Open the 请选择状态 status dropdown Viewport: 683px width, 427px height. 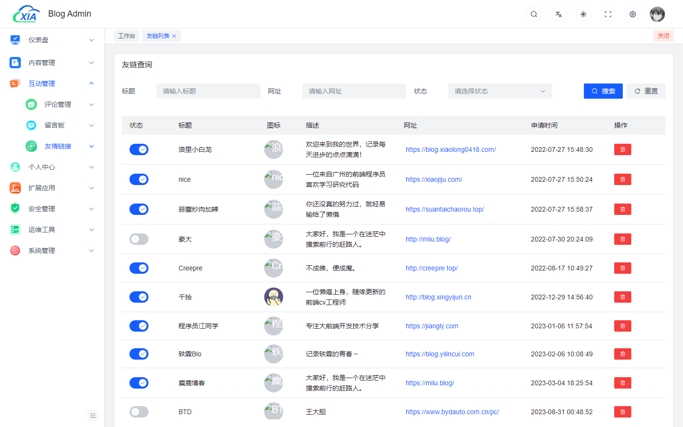pyautogui.click(x=500, y=91)
